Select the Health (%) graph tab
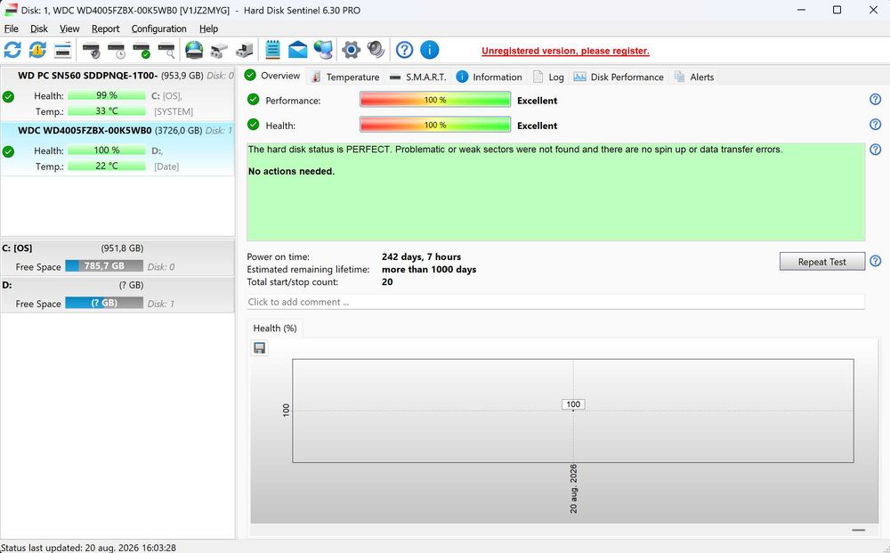The width and height of the screenshot is (890, 553). coord(275,329)
